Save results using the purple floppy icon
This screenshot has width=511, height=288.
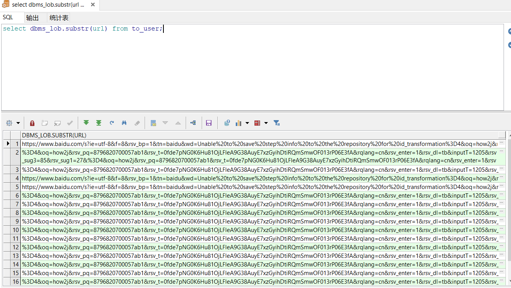coord(209,123)
